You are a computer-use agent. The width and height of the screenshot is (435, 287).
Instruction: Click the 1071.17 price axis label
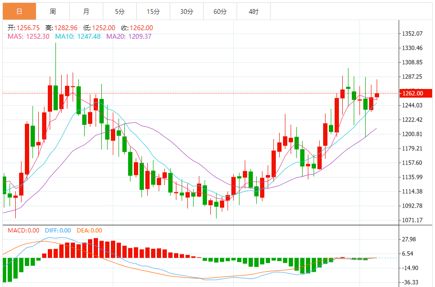[412, 220]
